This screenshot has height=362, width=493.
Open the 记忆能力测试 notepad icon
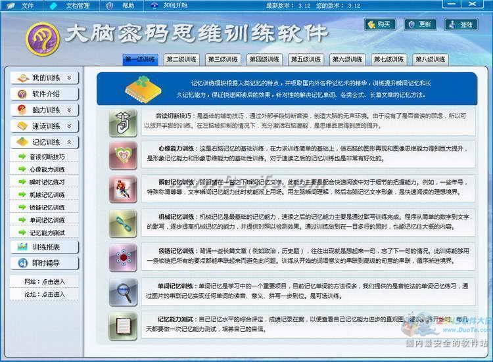123,327
